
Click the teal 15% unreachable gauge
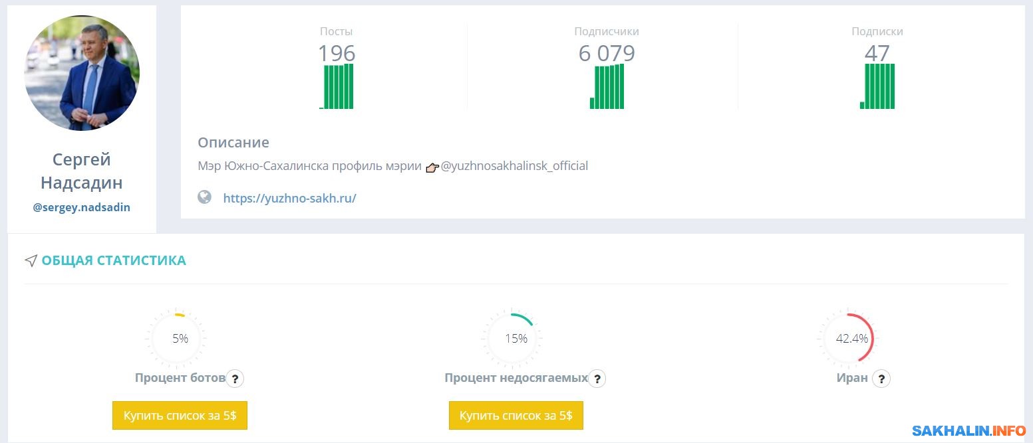pos(516,338)
